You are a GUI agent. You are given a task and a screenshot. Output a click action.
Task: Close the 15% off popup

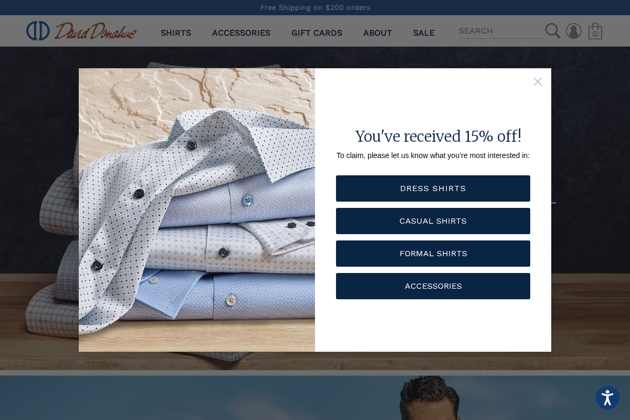click(538, 82)
